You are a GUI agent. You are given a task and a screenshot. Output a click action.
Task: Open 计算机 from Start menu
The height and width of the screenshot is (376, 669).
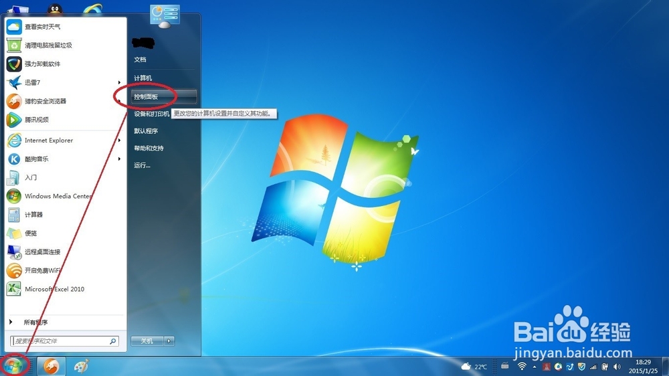(x=143, y=78)
